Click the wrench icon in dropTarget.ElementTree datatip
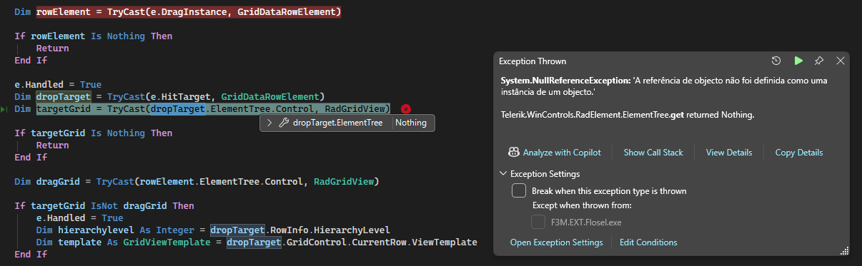This screenshot has height=266, width=862. (x=284, y=123)
